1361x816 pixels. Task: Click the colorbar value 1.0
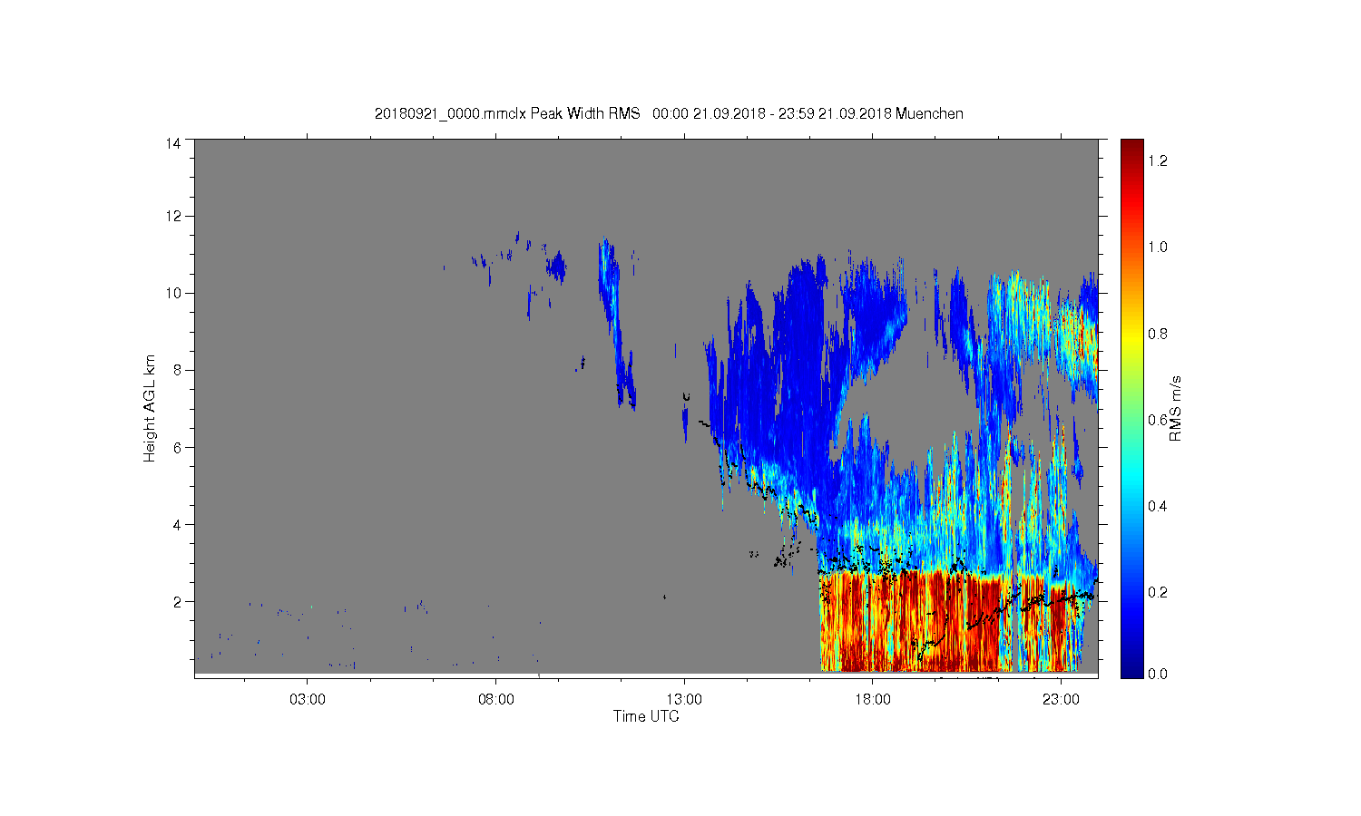click(x=1157, y=247)
